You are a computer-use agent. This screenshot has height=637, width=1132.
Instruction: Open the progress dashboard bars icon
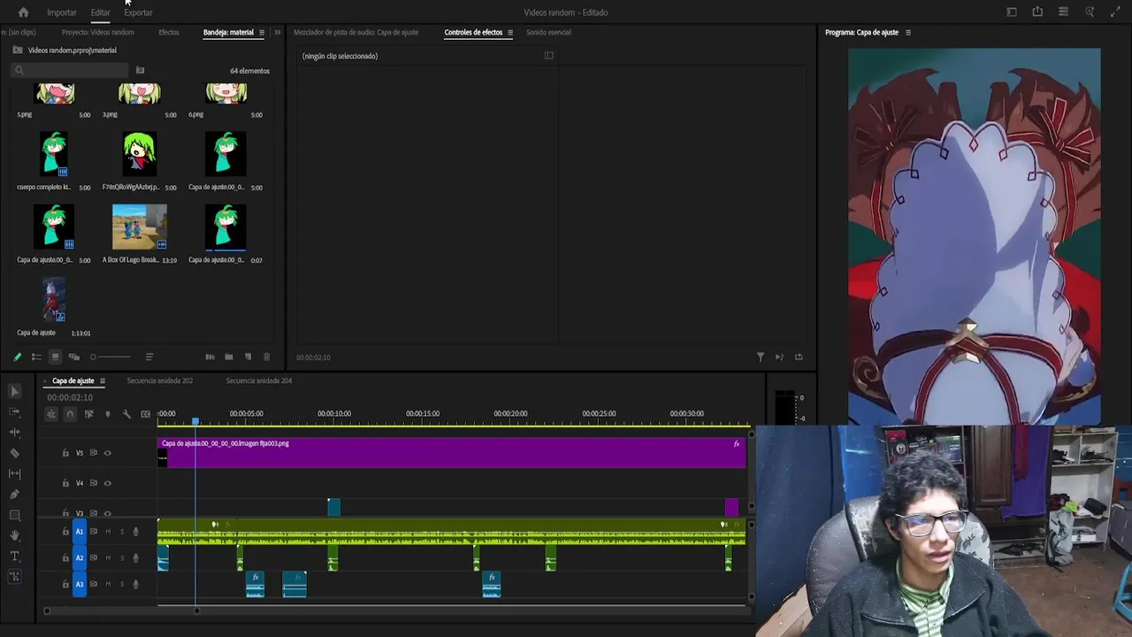1063,12
